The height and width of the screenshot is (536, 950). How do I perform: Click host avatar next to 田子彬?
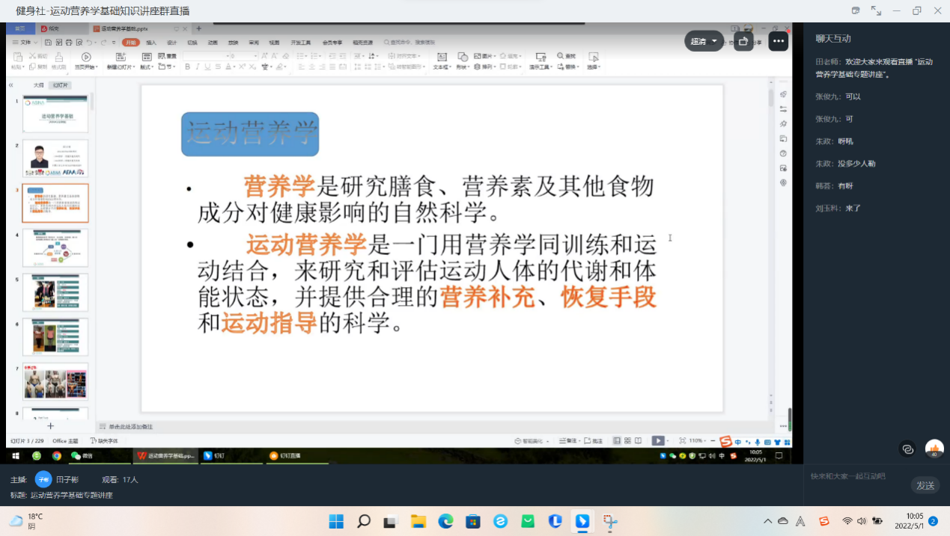tap(43, 479)
